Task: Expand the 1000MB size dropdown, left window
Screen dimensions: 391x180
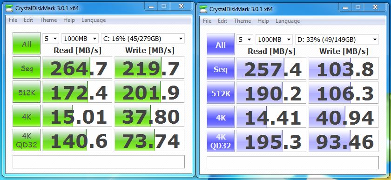Action: point(80,39)
